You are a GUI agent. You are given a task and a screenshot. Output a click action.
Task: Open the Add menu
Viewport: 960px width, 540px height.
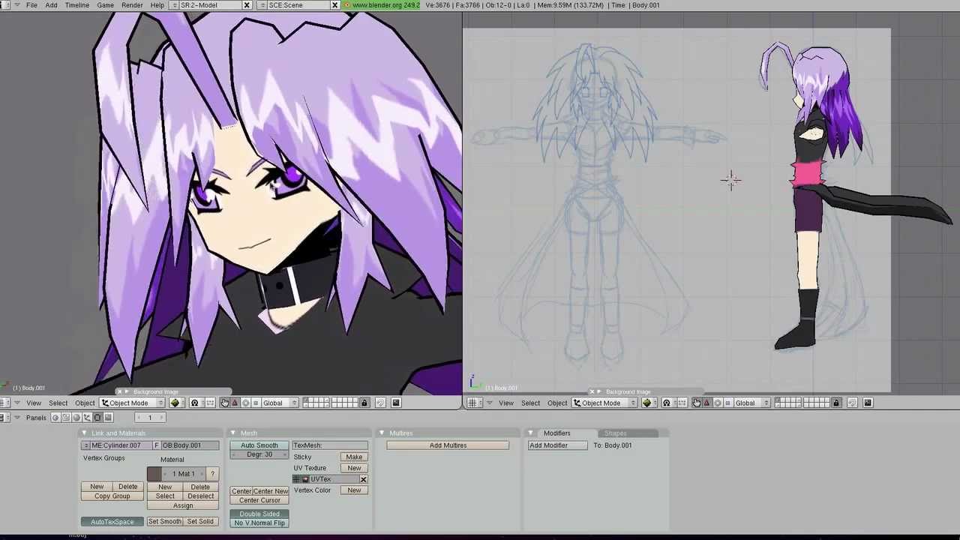pos(51,5)
